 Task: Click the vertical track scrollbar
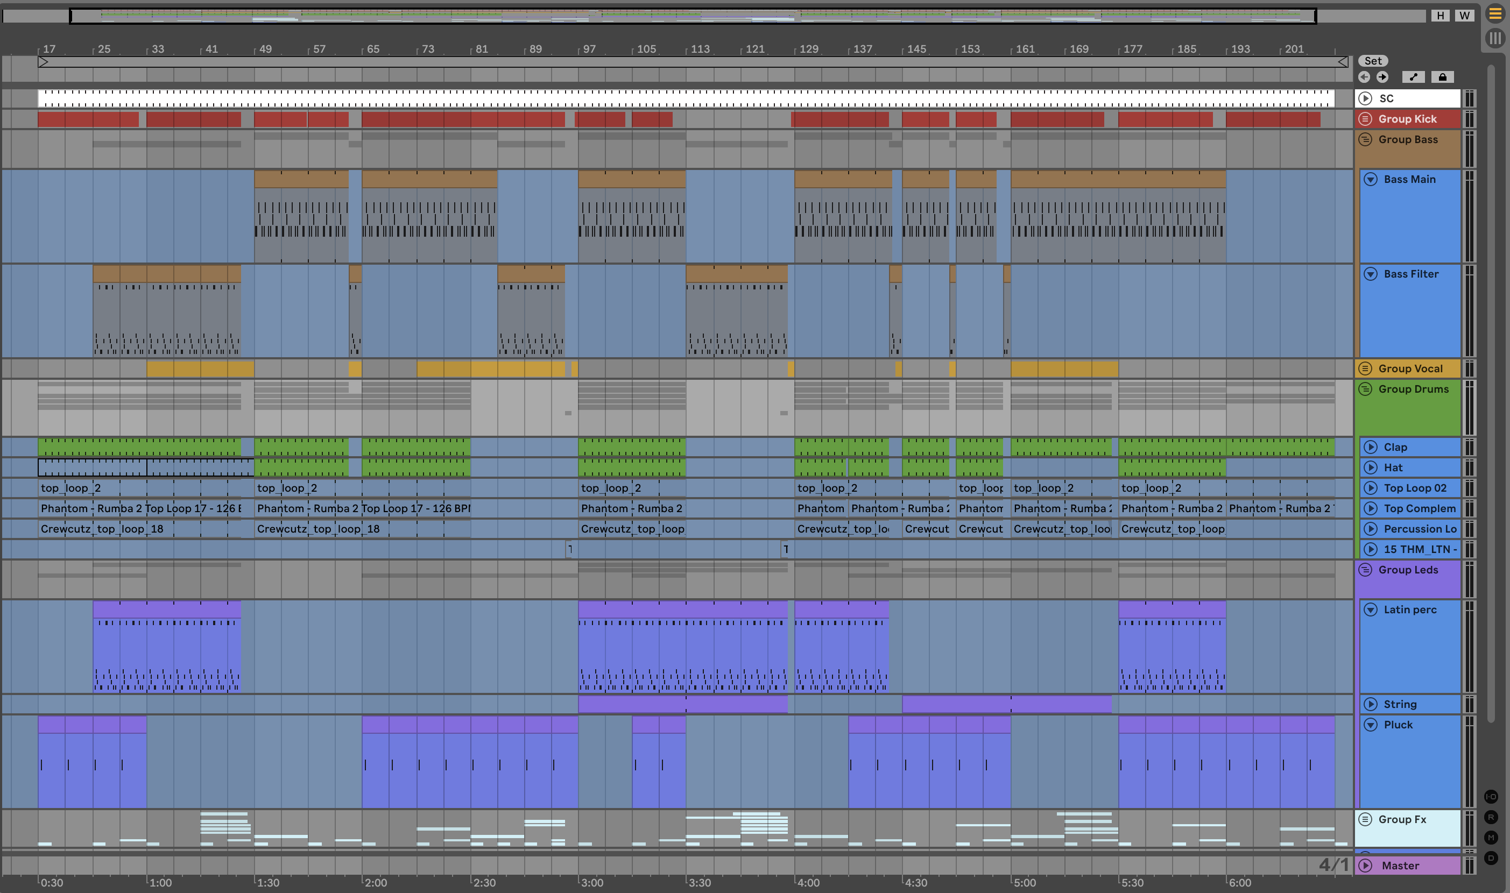1491,391
